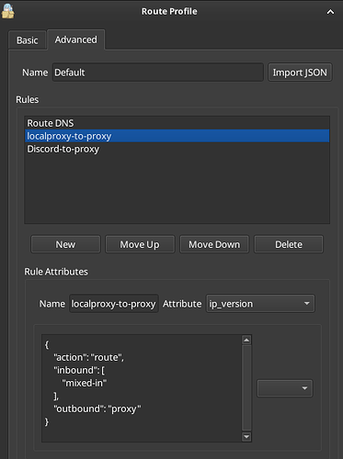Click the Import JSON button
The width and height of the screenshot is (343, 459).
tap(300, 73)
